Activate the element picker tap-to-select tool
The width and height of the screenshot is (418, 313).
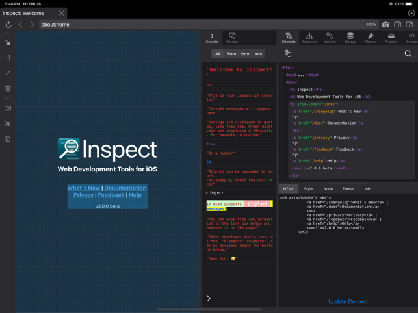point(288,53)
